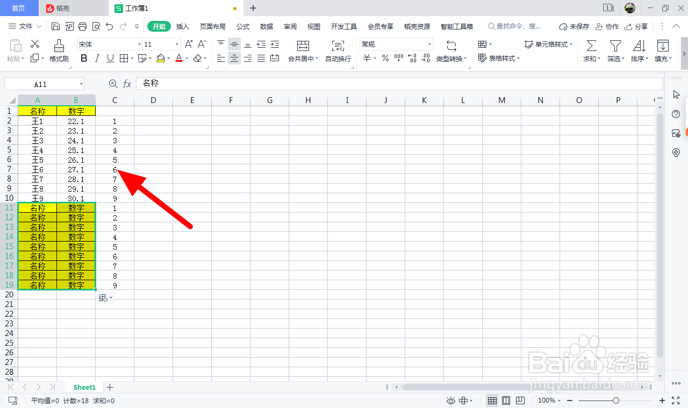Click the Auto Wrap text button
688x408 pixels.
(x=338, y=51)
